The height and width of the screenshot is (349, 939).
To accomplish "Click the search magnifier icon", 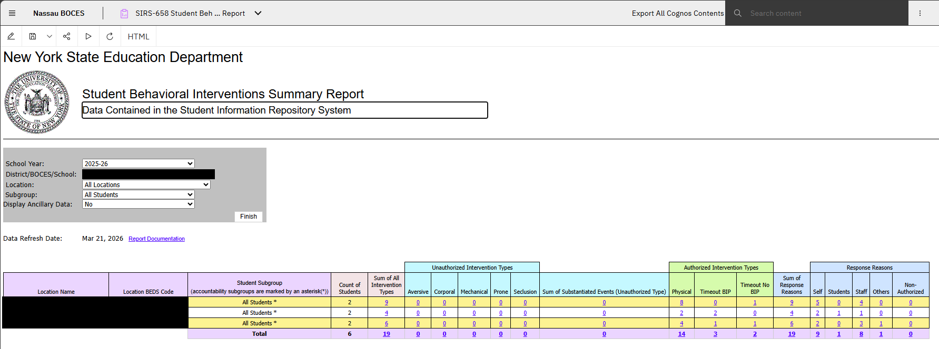I will [x=738, y=13].
